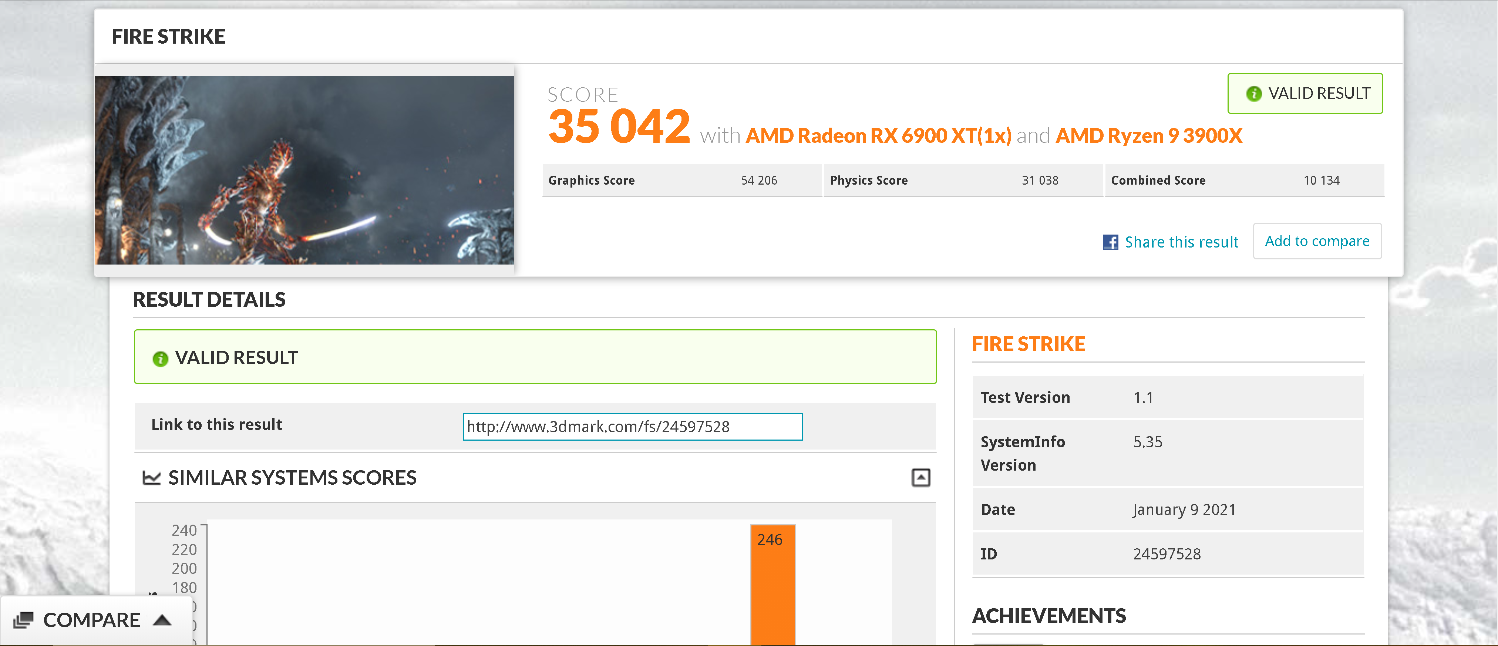Click the COMPARE label at bottom left
This screenshot has width=1498, height=646.
click(x=91, y=620)
